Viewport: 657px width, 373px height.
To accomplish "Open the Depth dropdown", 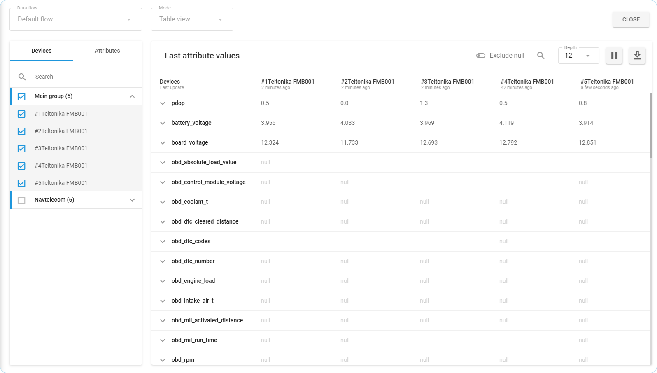I will (578, 56).
